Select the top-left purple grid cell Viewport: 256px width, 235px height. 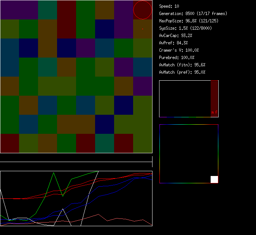(10, 10)
